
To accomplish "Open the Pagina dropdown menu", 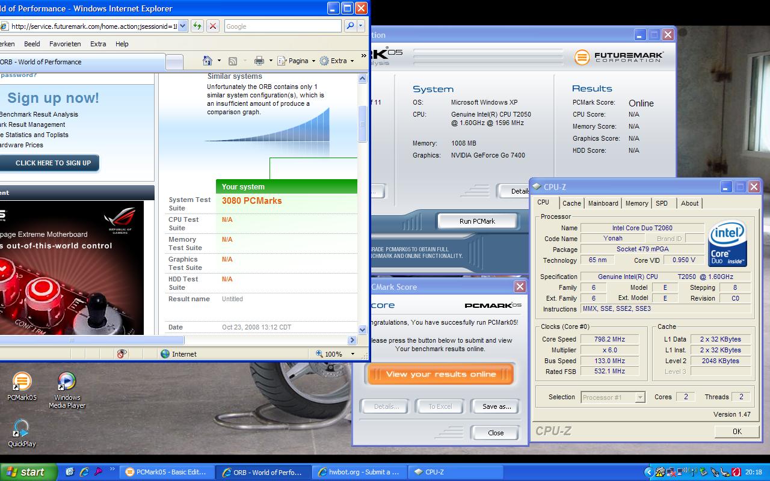I will 297,61.
